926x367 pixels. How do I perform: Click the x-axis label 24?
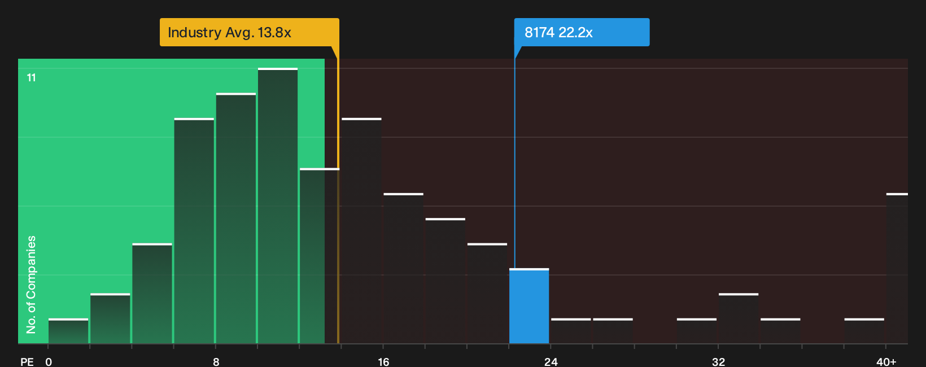point(551,361)
